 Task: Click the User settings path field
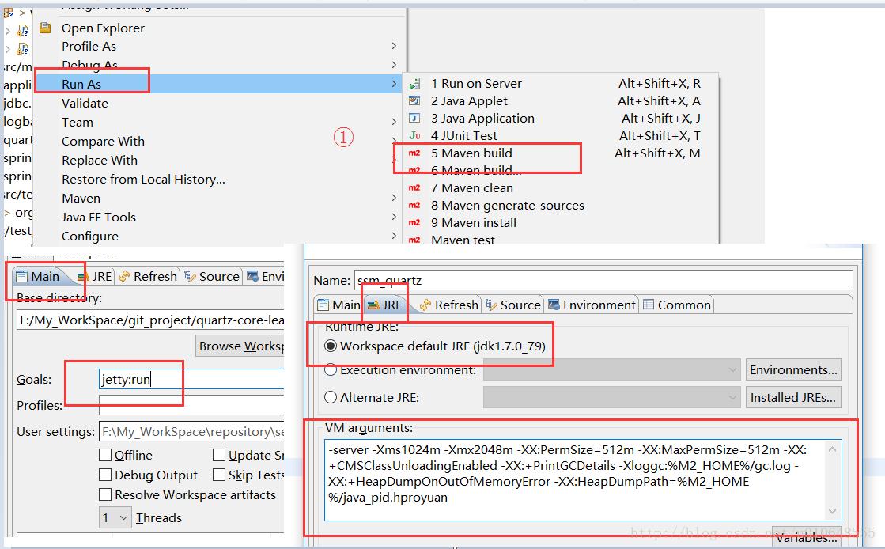pos(191,431)
